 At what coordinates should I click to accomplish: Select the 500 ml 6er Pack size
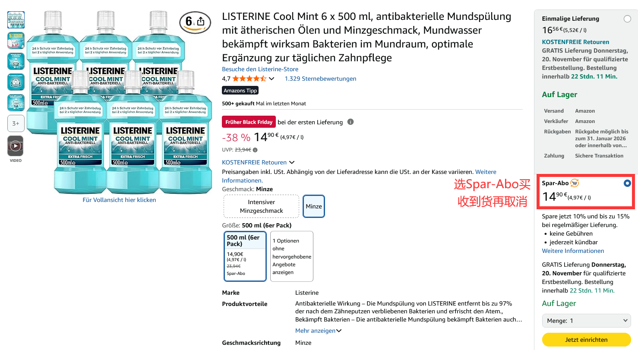point(245,256)
